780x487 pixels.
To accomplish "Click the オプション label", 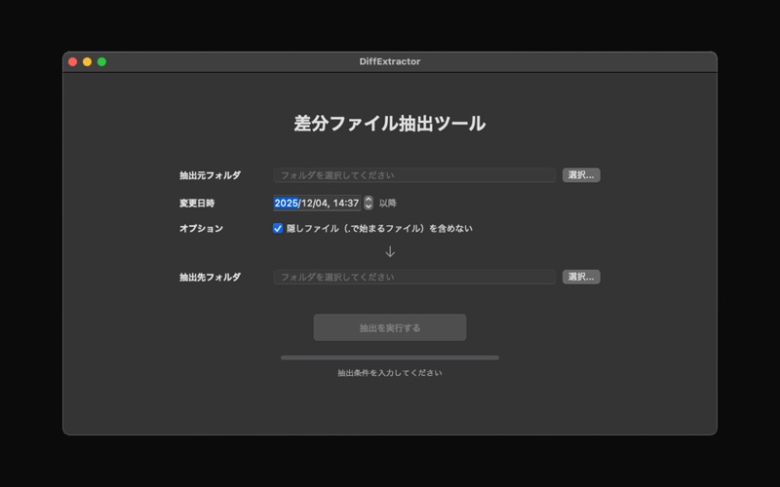I will [x=201, y=228].
